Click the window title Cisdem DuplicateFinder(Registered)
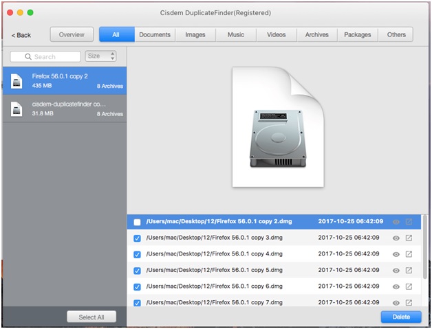 [215, 13]
